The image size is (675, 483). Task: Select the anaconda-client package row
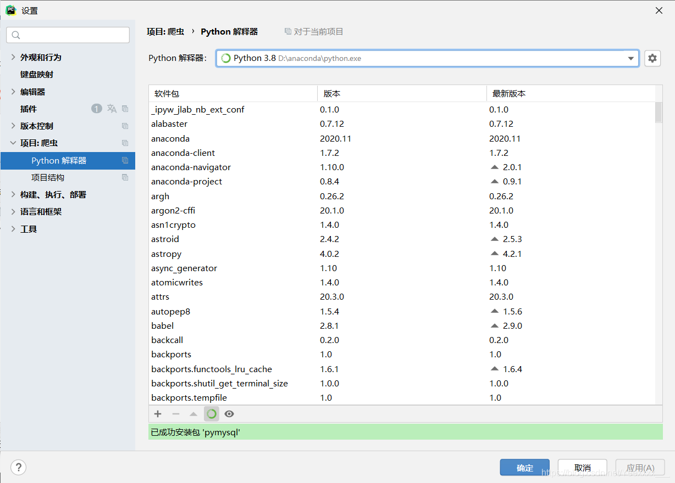[x=402, y=153]
